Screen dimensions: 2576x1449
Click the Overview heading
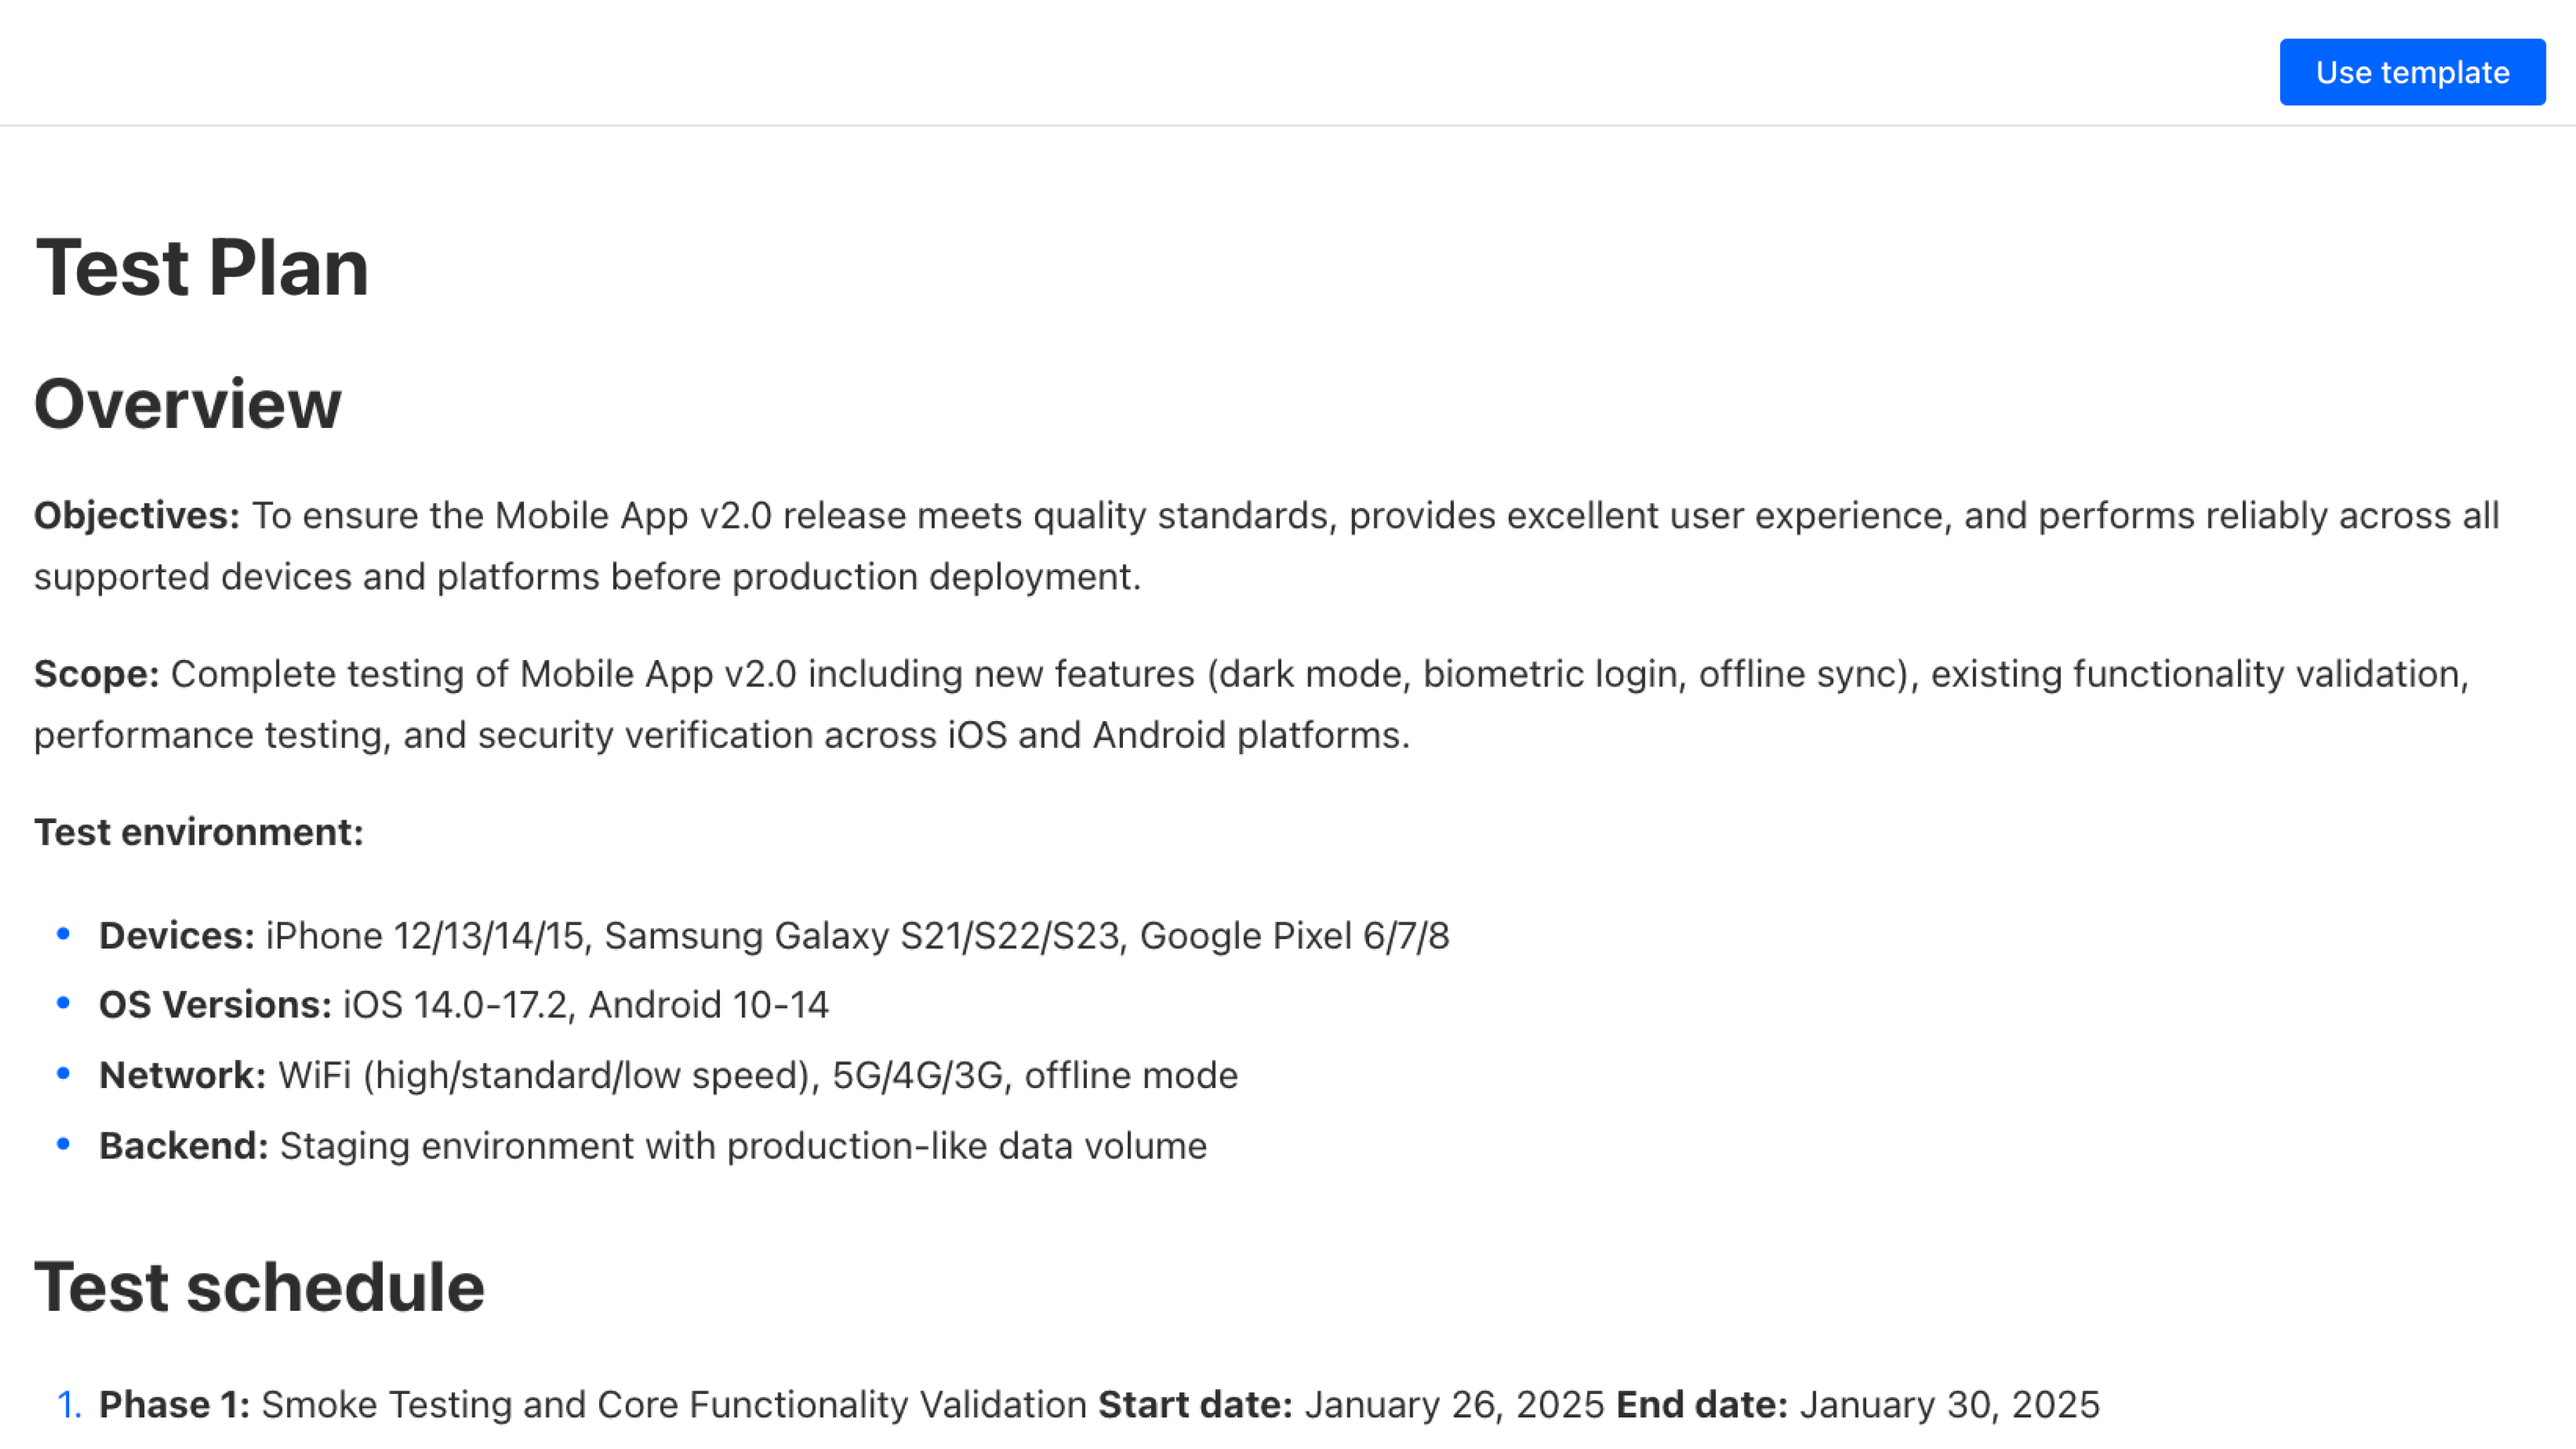[x=188, y=404]
